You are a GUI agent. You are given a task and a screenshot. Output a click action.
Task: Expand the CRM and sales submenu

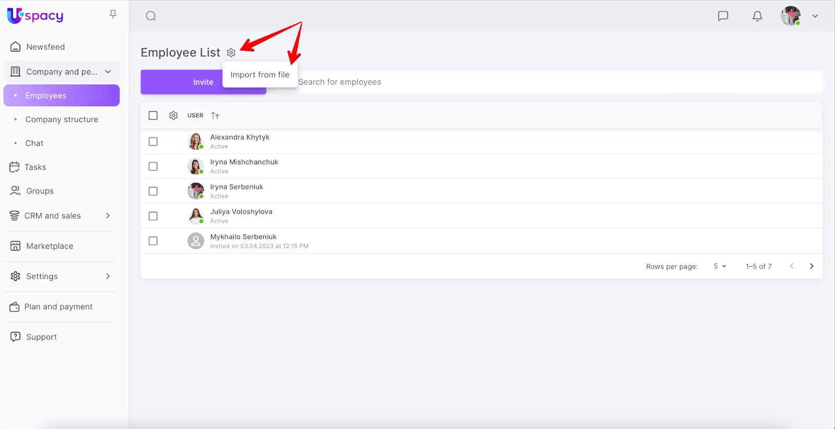pyautogui.click(x=108, y=216)
